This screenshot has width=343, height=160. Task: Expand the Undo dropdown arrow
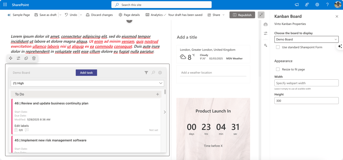80,15
